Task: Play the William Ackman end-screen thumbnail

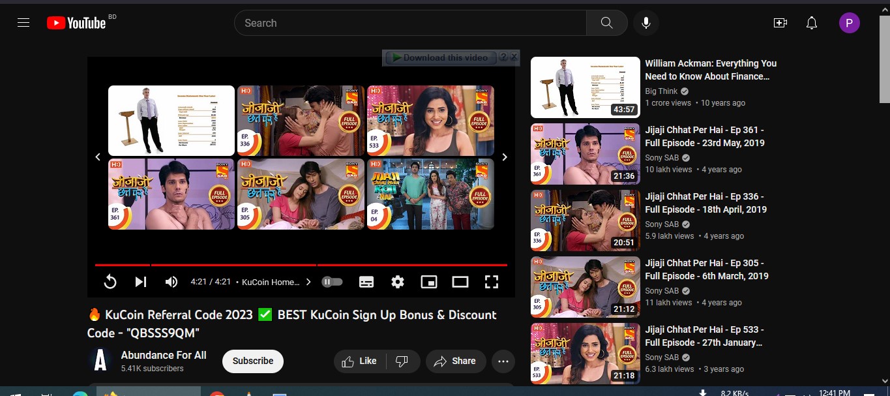Action: 171,121
